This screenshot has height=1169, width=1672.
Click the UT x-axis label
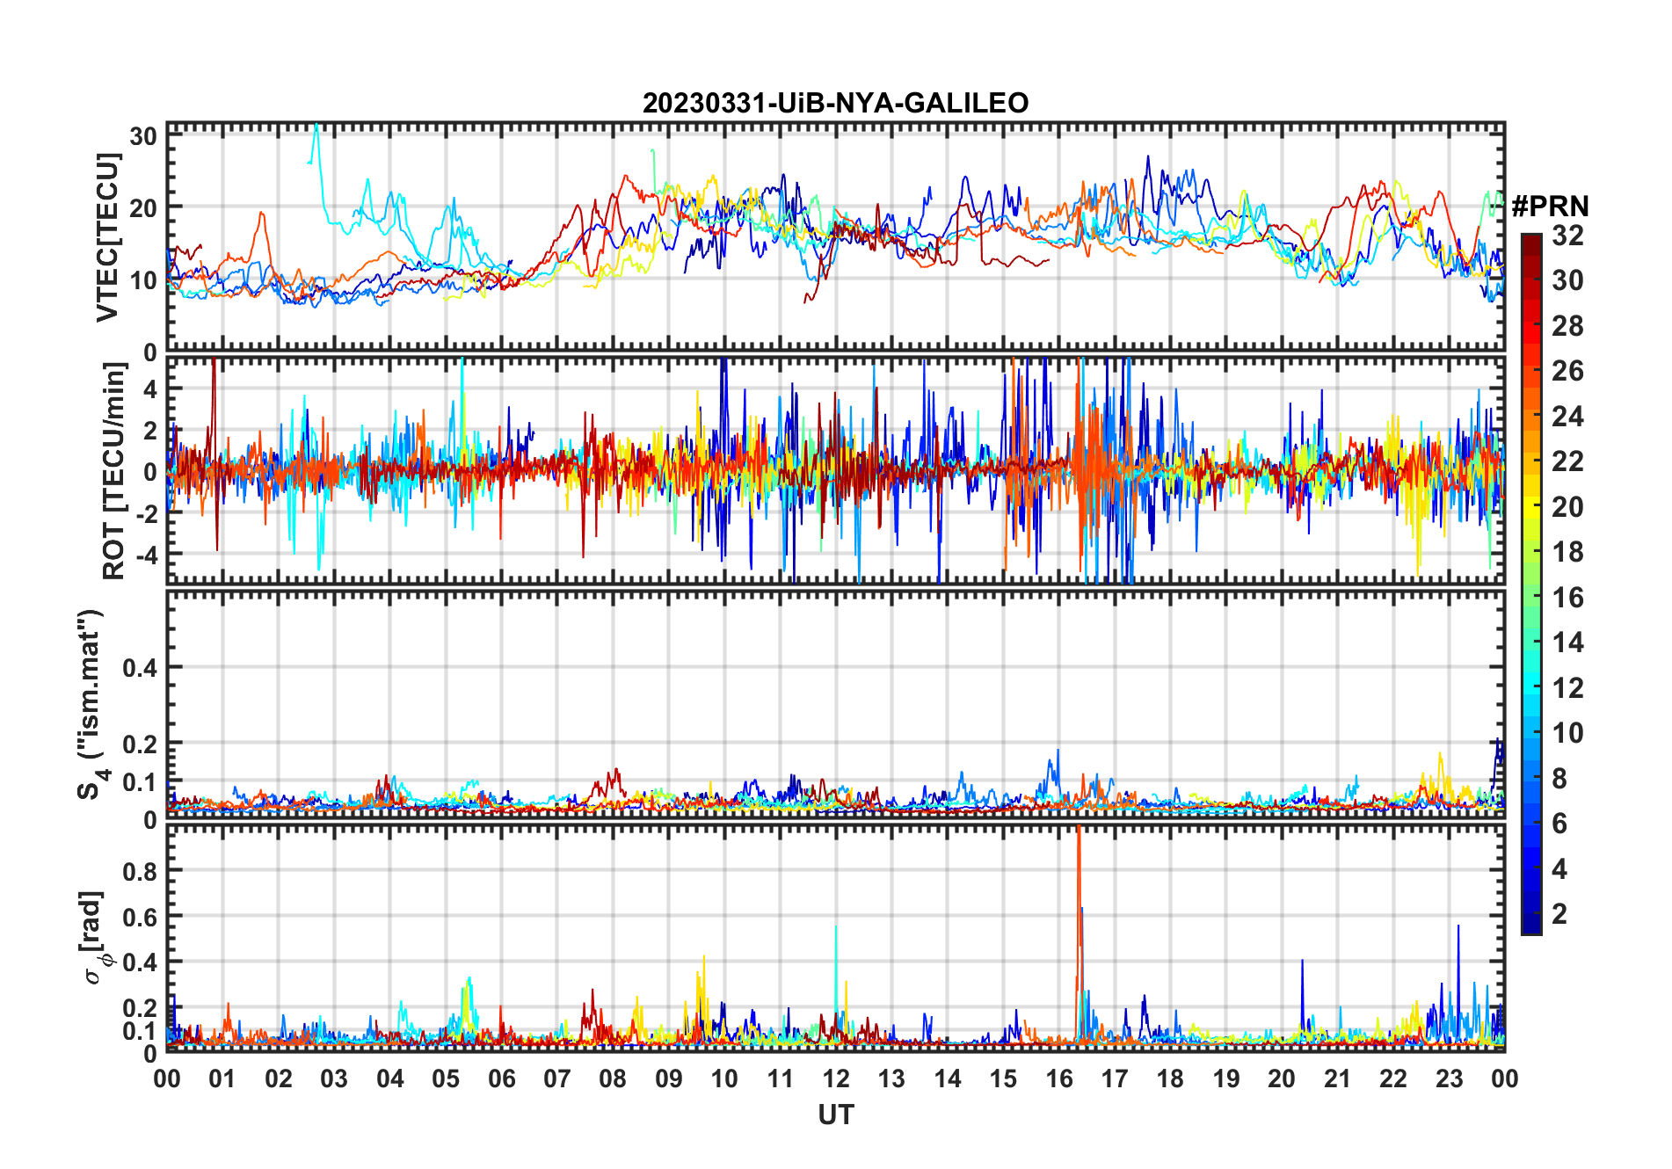tap(835, 1115)
